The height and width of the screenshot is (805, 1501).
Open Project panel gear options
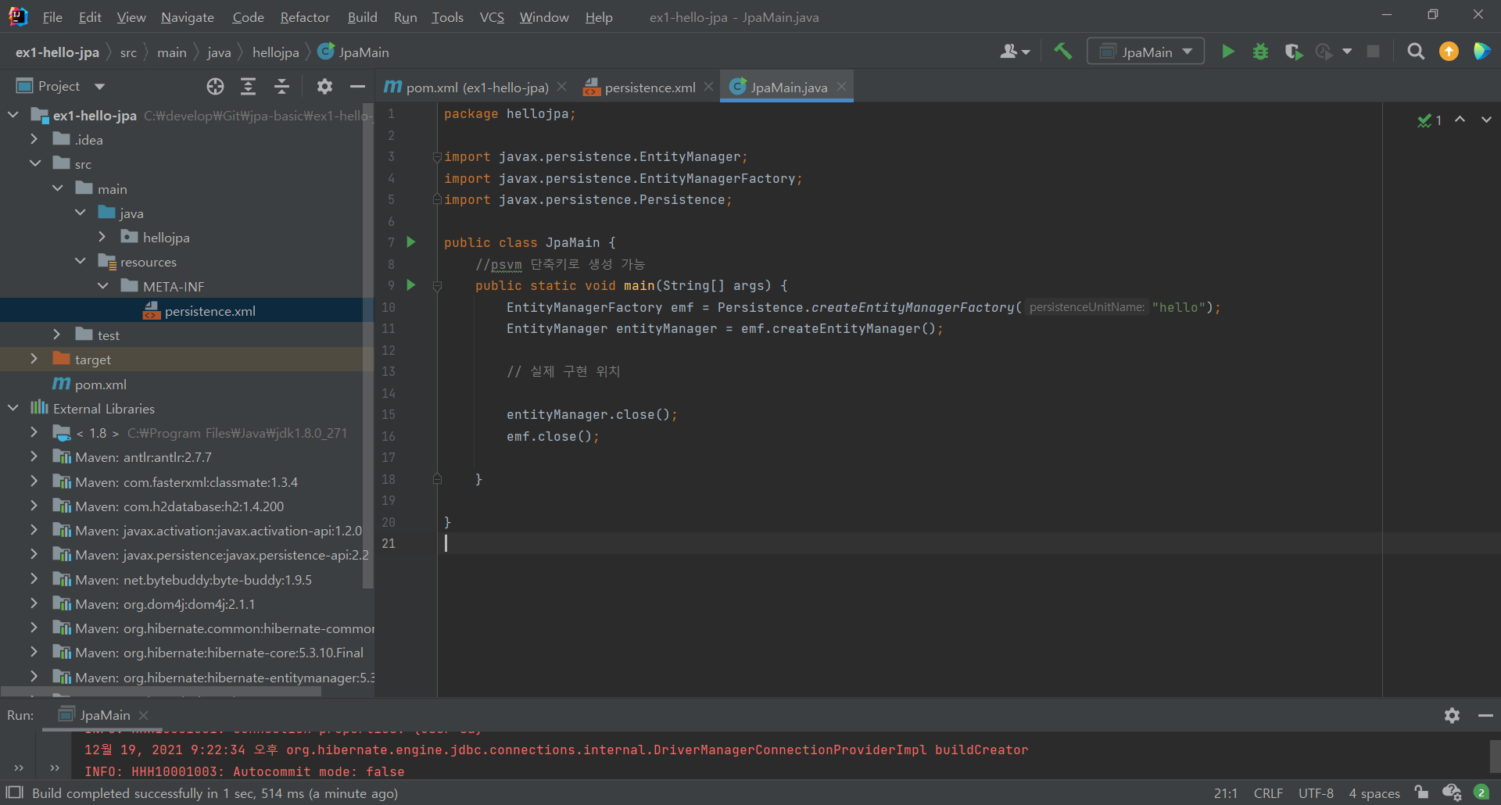pyautogui.click(x=324, y=87)
